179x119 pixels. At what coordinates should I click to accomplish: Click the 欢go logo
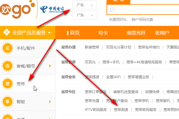coord(17,9)
